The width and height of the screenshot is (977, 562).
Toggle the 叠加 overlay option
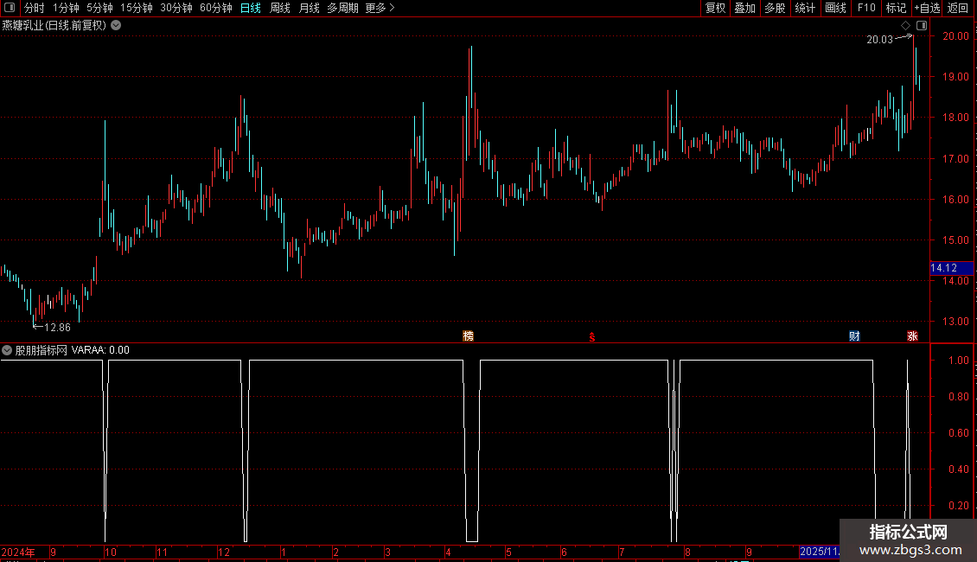pyautogui.click(x=744, y=8)
